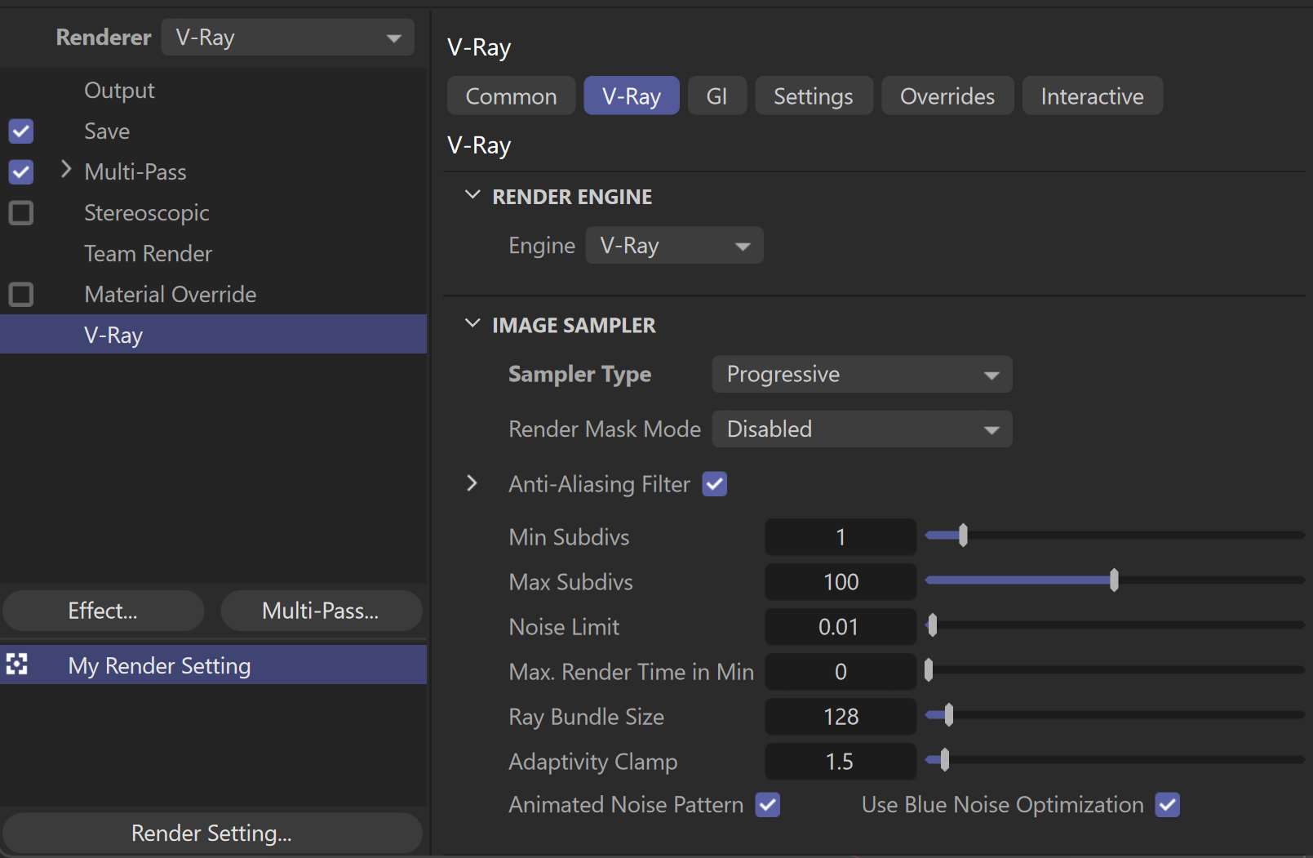1313x858 pixels.
Task: Click the Ray Bundle Size value field
Action: tap(841, 717)
